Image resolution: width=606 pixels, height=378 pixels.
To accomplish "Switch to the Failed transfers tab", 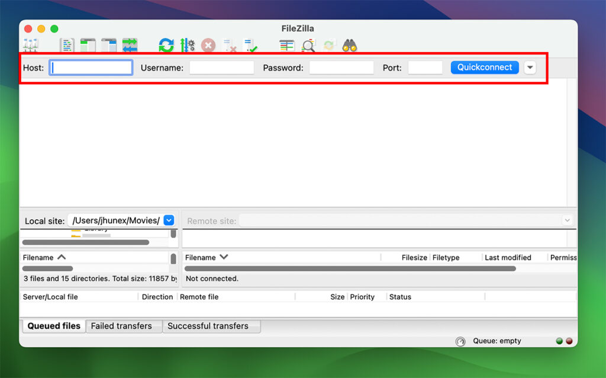I will 121,326.
